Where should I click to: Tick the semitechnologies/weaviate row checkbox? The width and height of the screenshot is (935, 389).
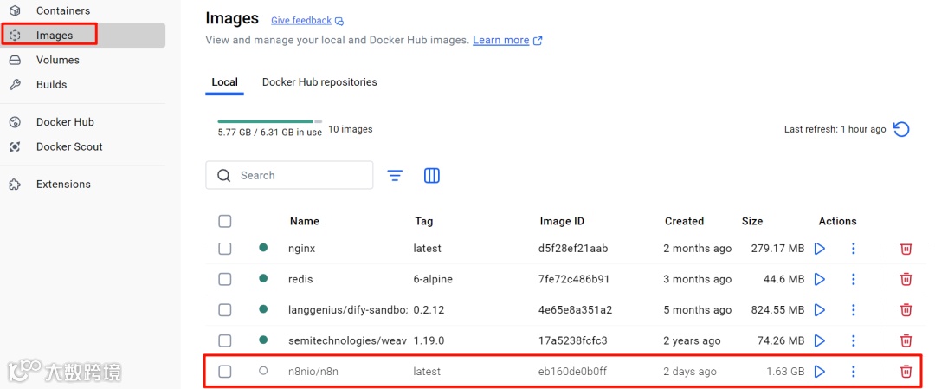(225, 340)
